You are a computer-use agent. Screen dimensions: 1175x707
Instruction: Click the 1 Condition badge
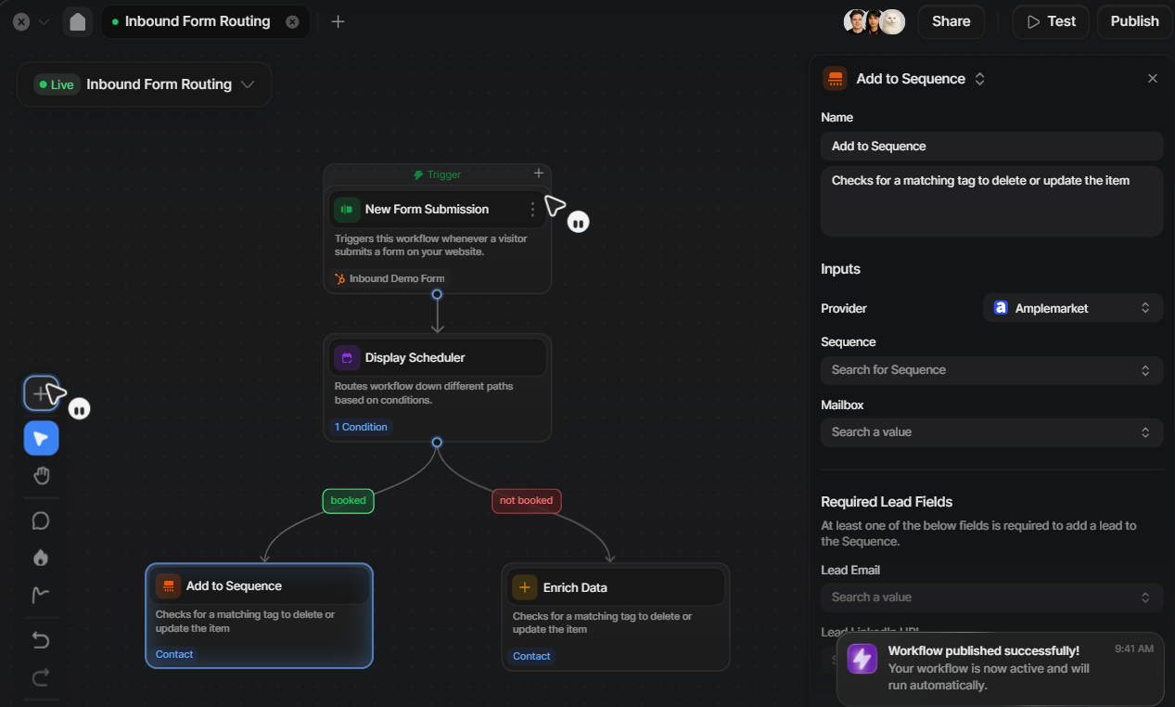click(x=361, y=427)
